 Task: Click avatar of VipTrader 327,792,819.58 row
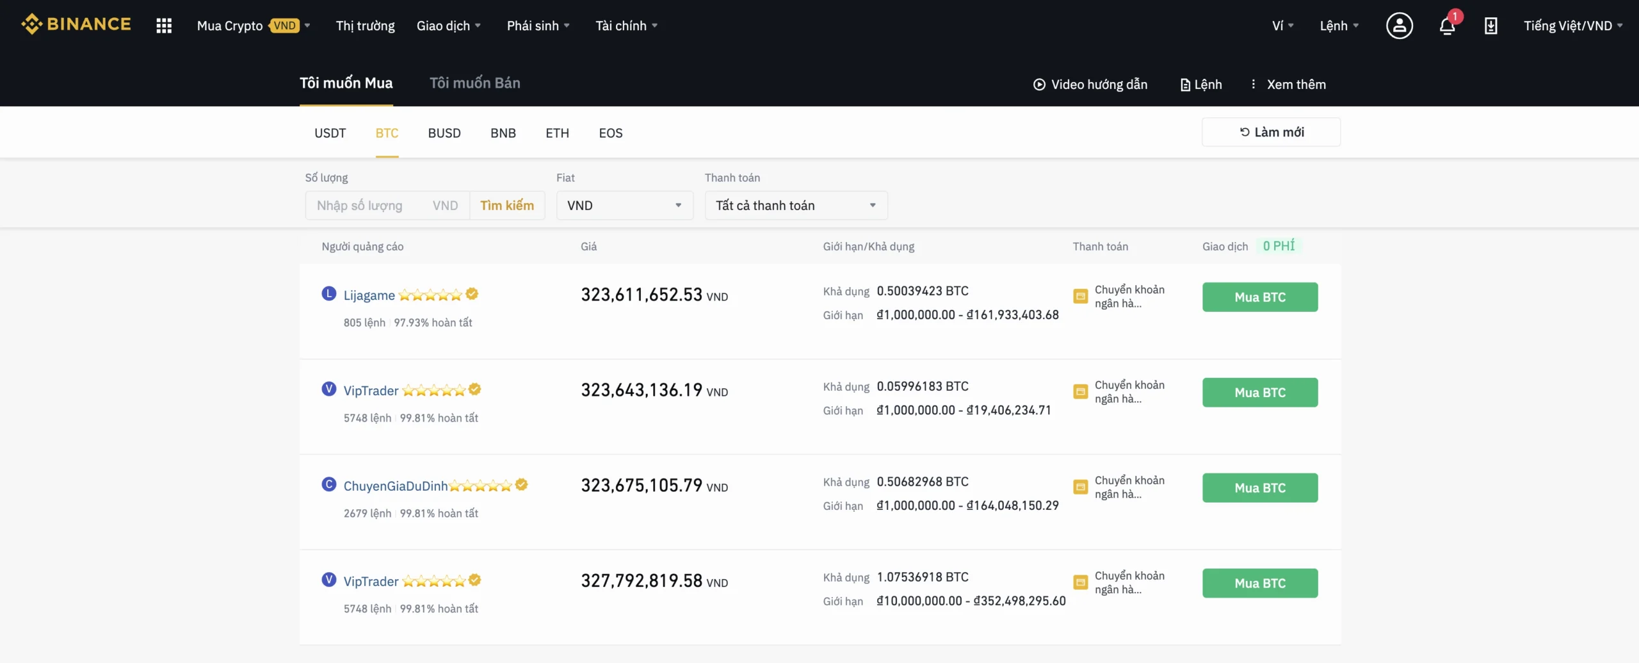[x=329, y=580]
